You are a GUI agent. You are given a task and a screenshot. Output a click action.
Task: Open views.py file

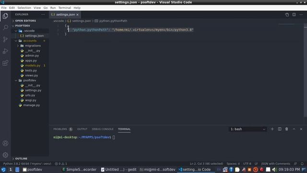click(x=31, y=75)
